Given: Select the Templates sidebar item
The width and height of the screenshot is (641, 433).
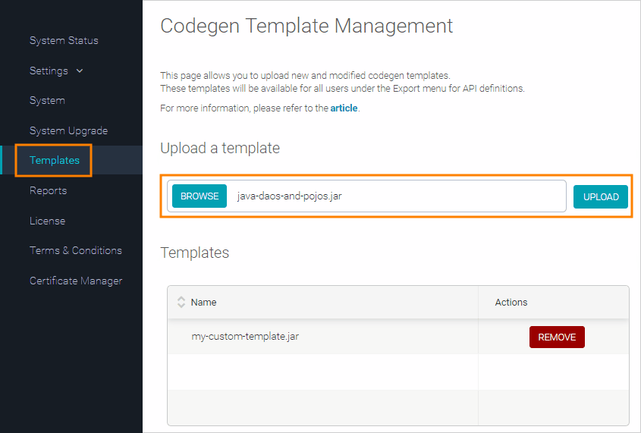Looking at the screenshot, I should 55,160.
